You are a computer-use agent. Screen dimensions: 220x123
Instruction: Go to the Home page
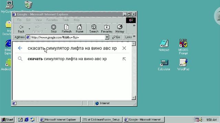tap(79, 29)
